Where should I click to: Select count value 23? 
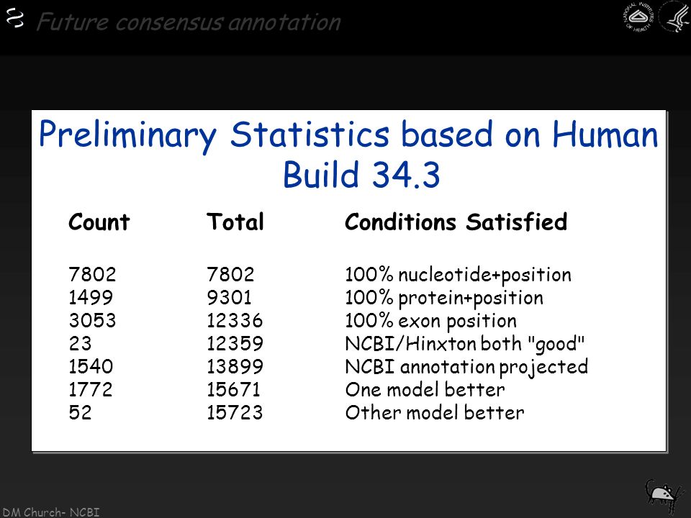(x=80, y=343)
